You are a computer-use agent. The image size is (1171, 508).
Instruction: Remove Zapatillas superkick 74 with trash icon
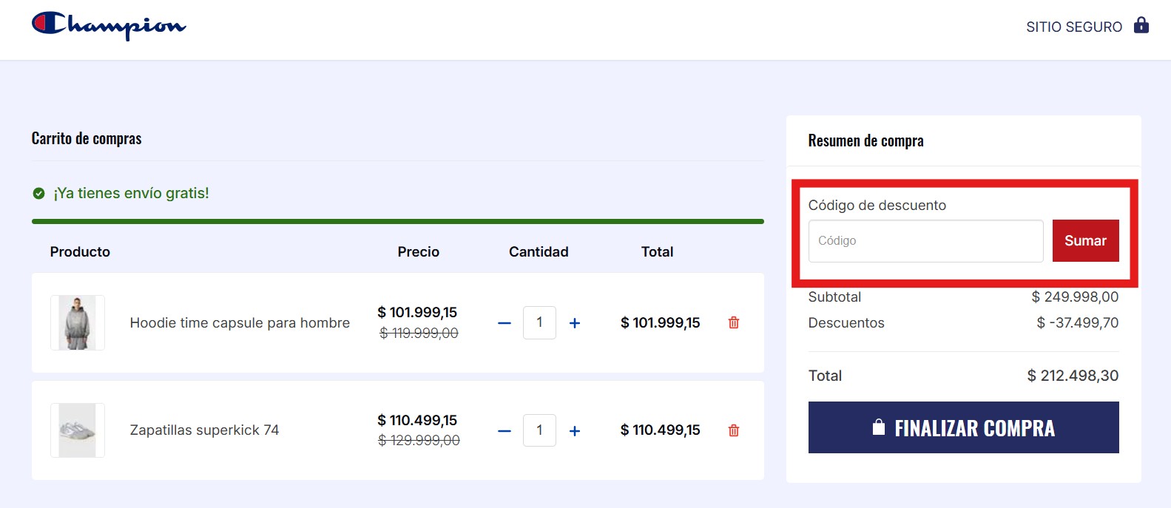pos(734,430)
